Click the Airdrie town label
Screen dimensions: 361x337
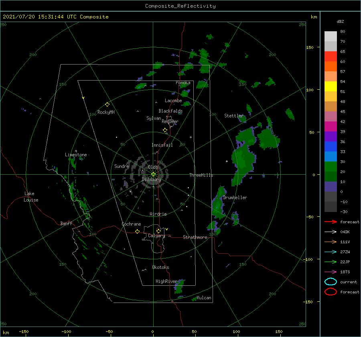158,214
